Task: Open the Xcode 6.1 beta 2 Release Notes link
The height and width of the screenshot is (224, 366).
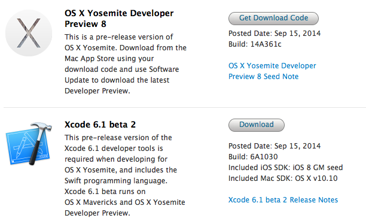Action: pyautogui.click(x=283, y=200)
